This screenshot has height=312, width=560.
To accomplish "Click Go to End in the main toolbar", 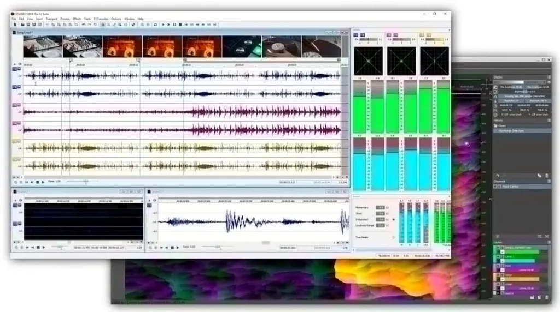I will click(214, 25).
